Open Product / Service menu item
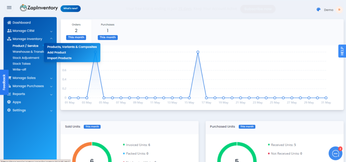Image resolution: width=346 pixels, height=162 pixels. [x=25, y=46]
